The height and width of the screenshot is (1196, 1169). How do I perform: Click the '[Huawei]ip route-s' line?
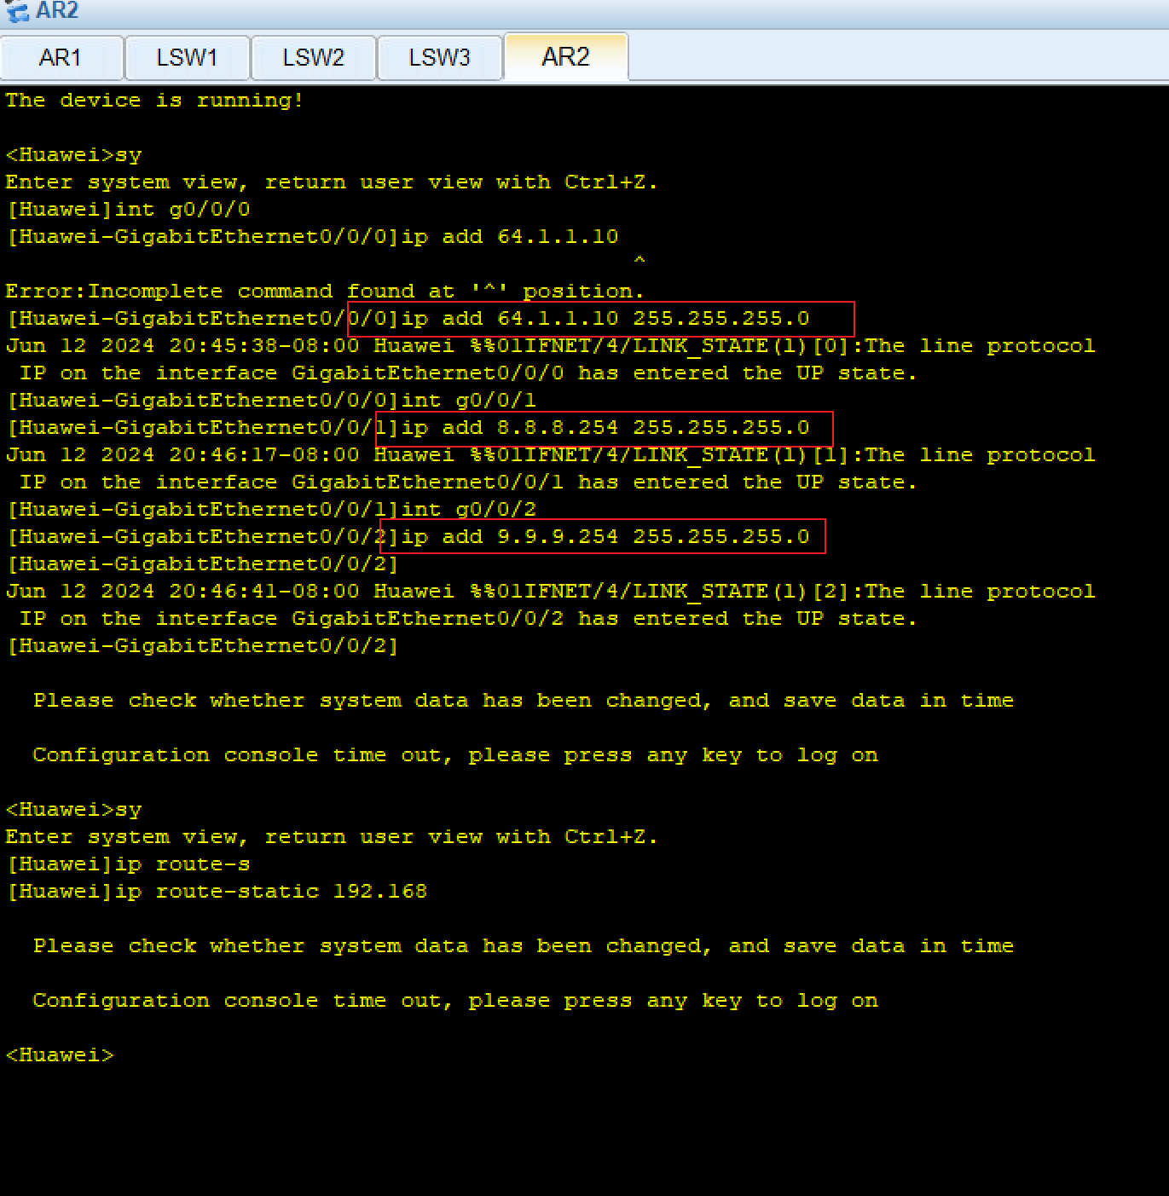point(128,864)
